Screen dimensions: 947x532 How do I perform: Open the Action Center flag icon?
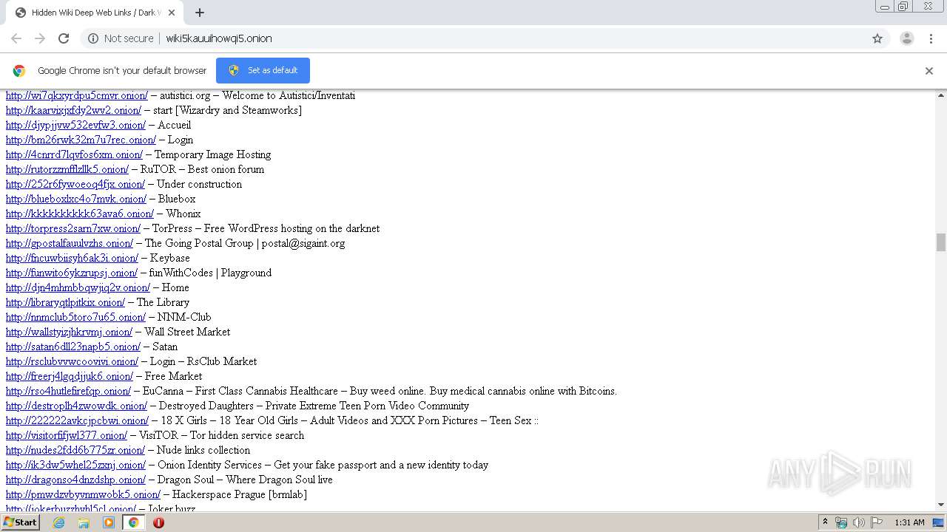[x=877, y=522]
